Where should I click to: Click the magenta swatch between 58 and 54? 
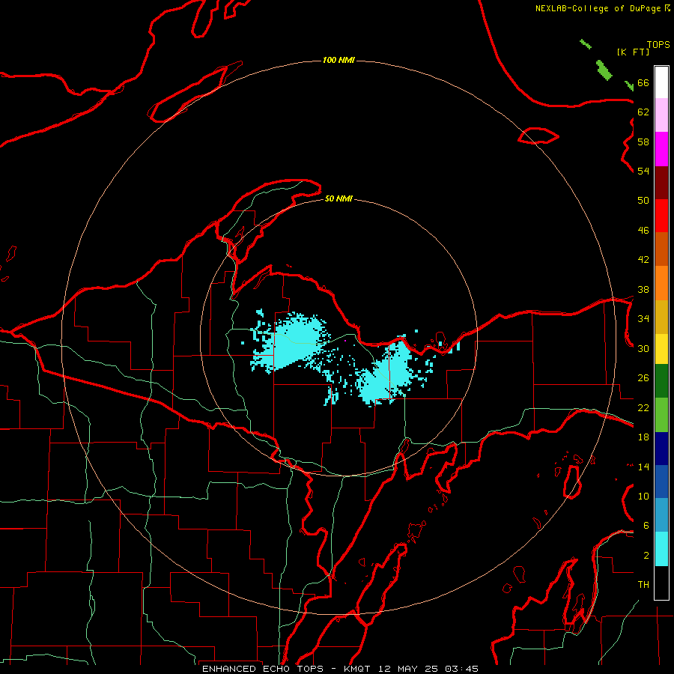pos(661,149)
